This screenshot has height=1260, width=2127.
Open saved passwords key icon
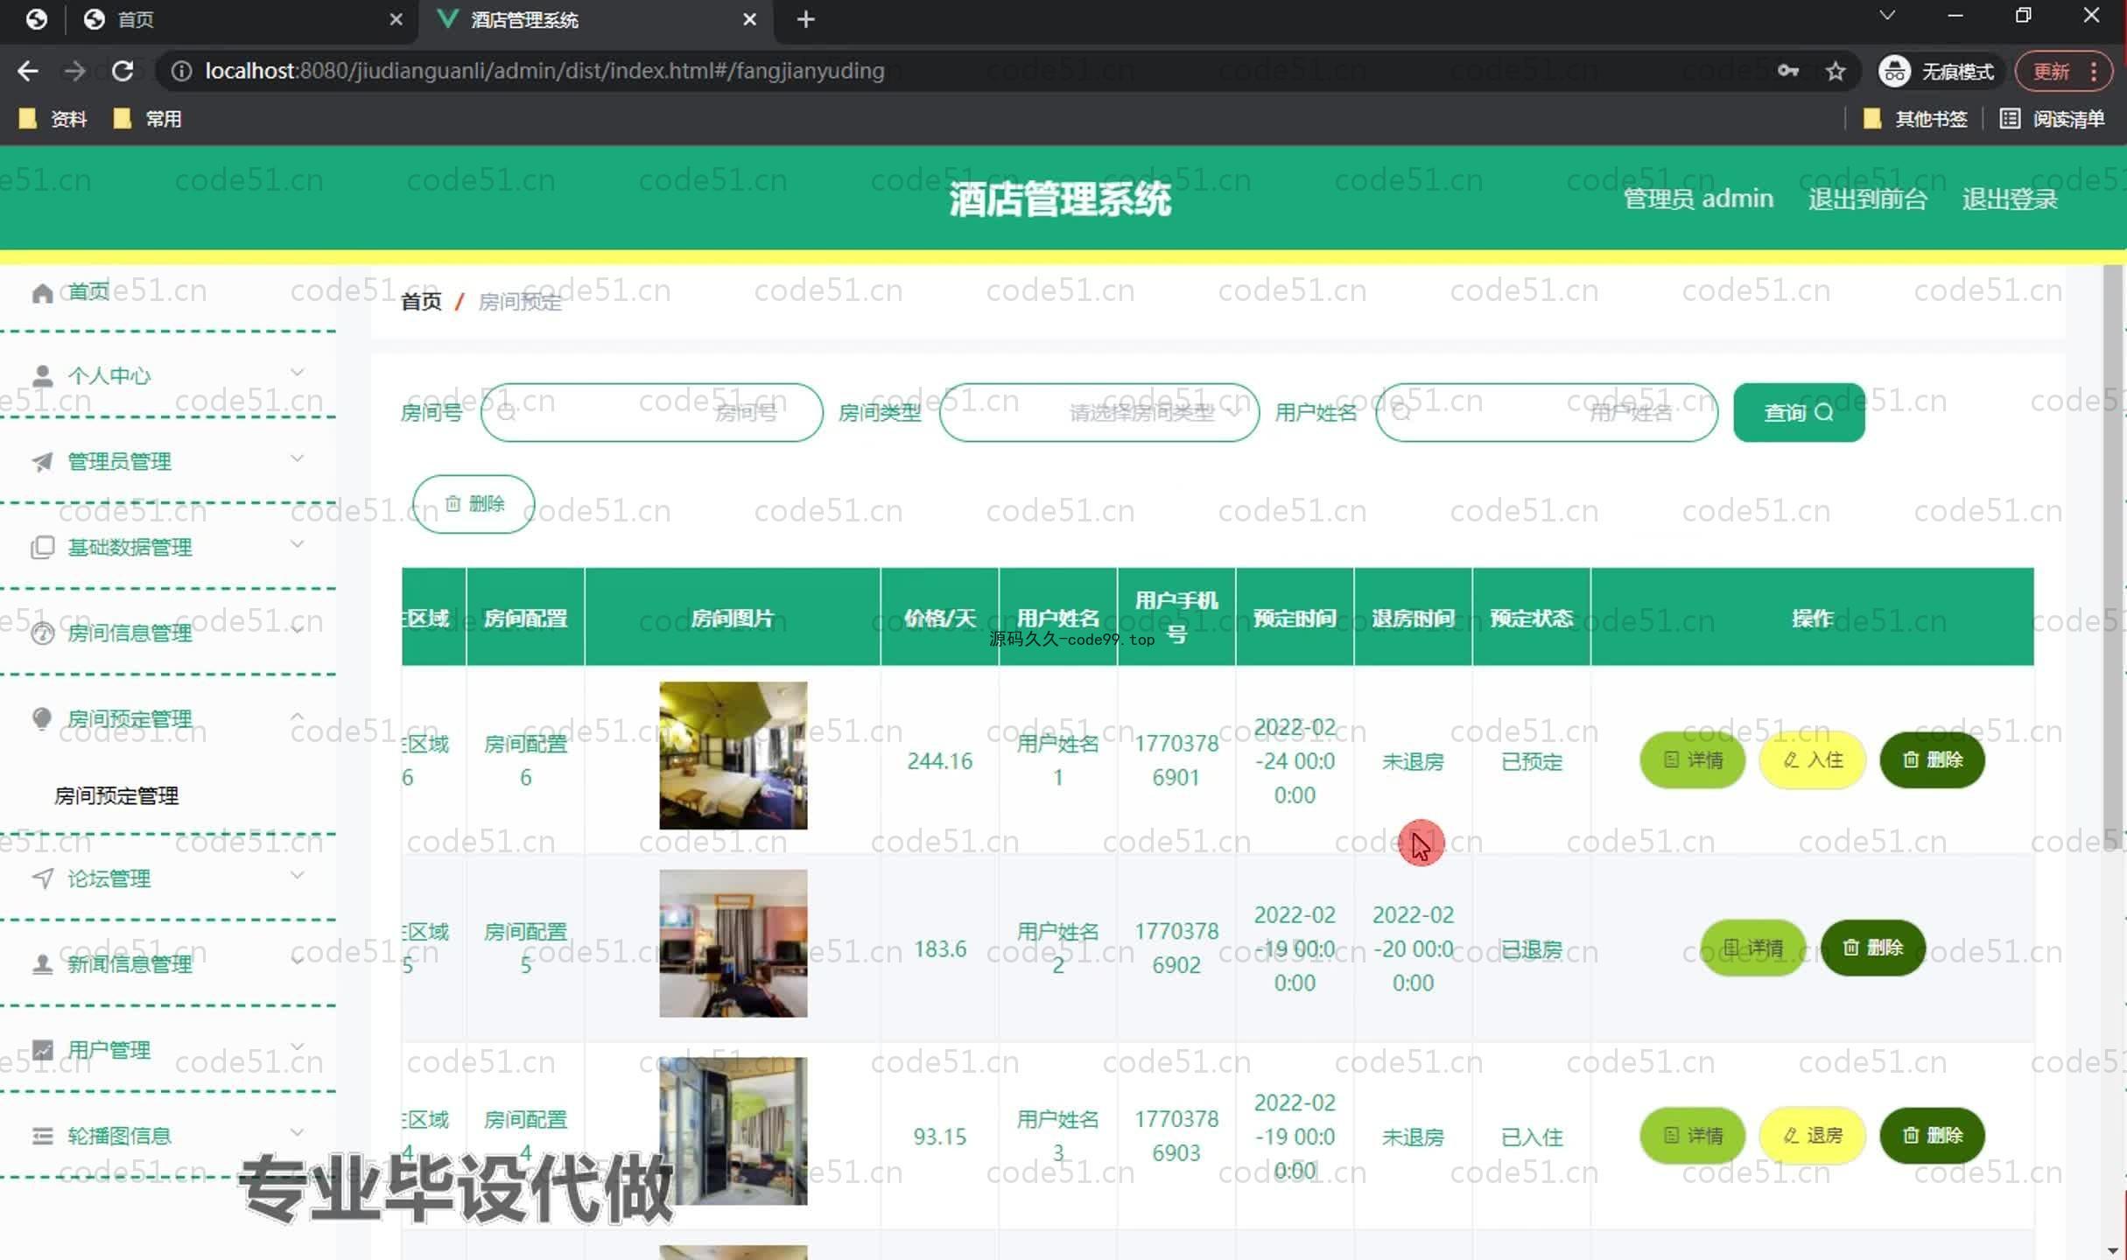click(x=1787, y=71)
